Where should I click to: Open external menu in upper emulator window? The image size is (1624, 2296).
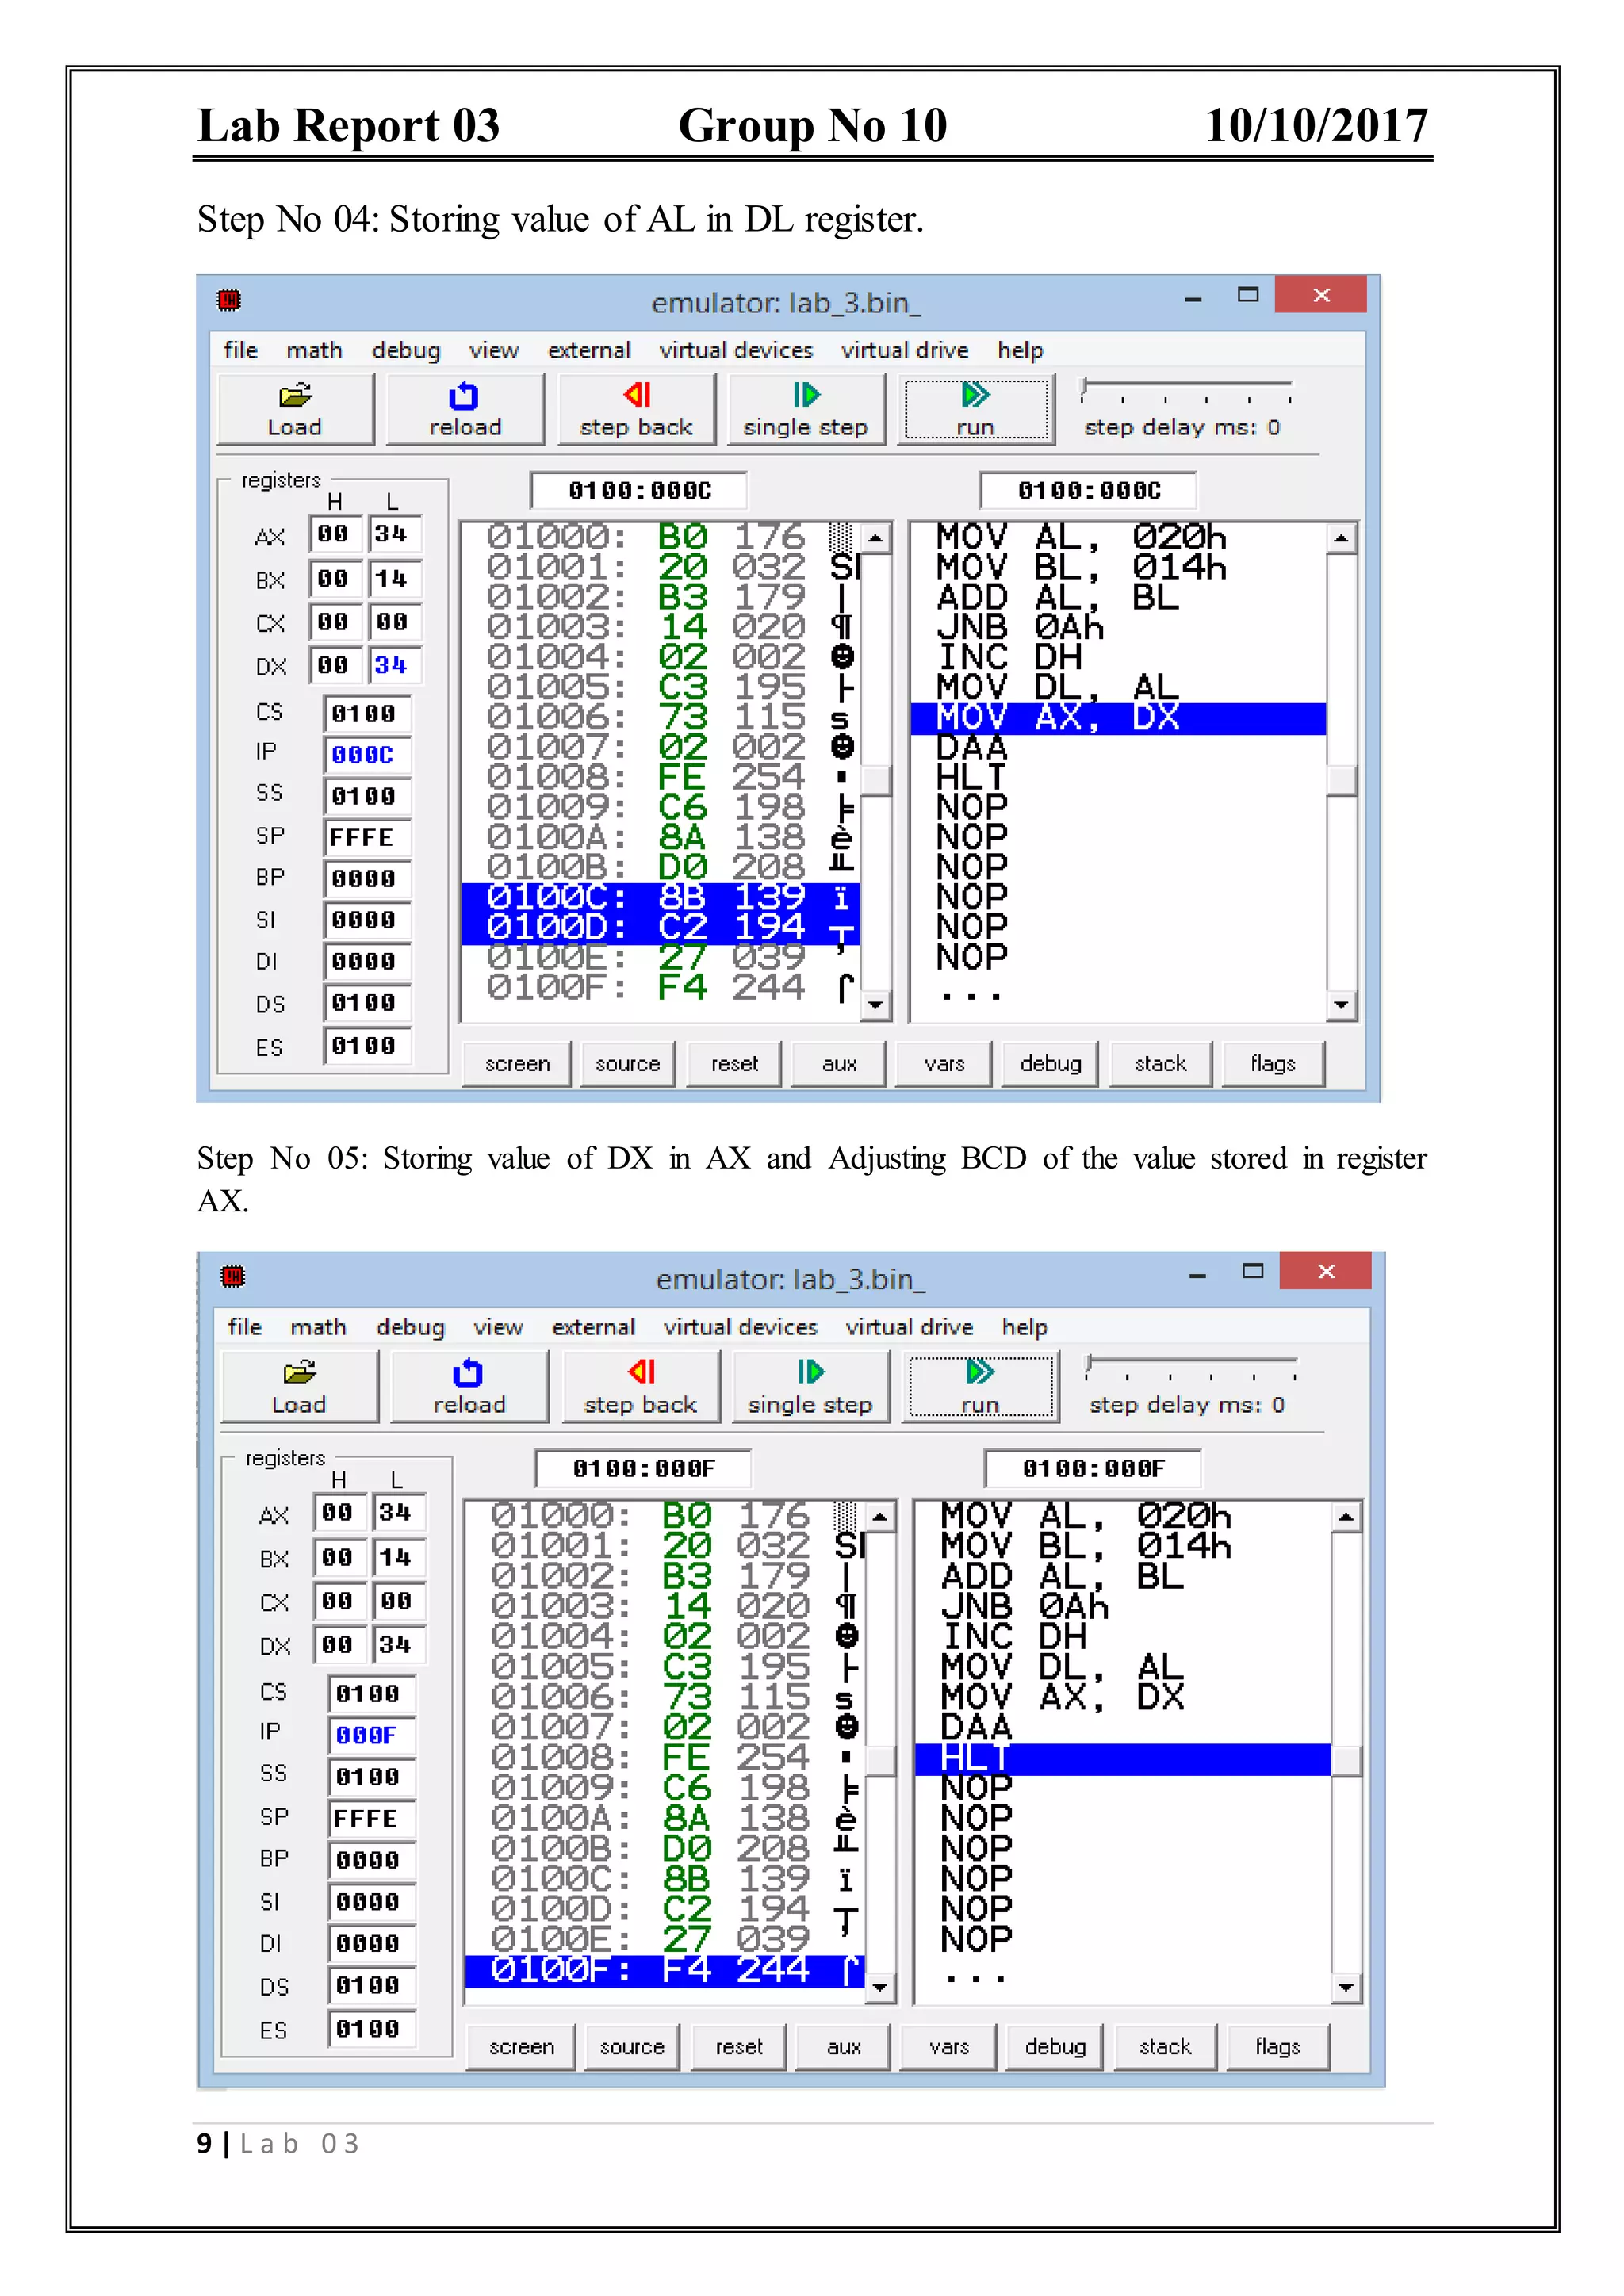tap(589, 350)
